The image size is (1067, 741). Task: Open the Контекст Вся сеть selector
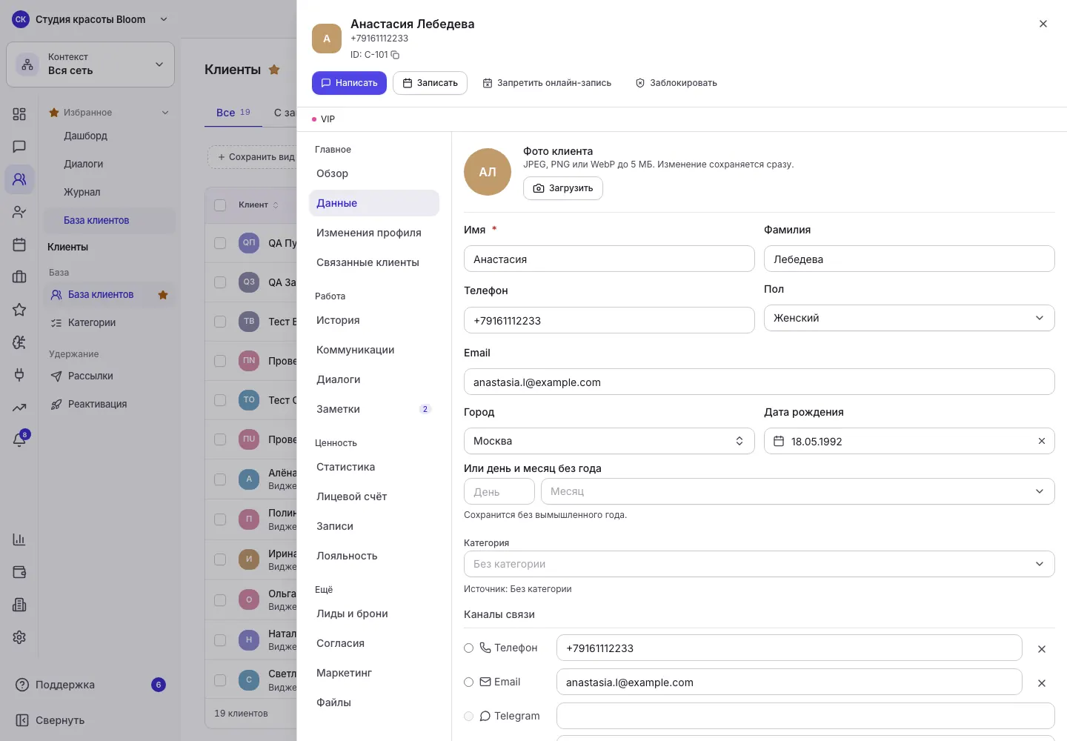90,64
